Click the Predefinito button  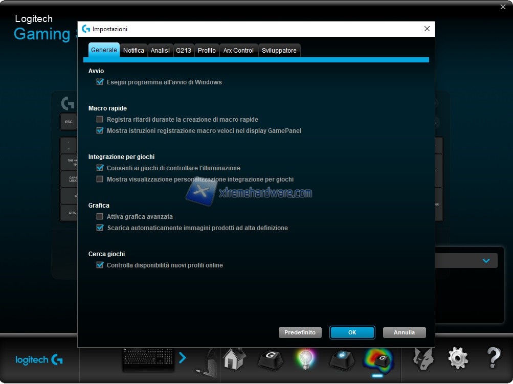[x=300, y=332]
